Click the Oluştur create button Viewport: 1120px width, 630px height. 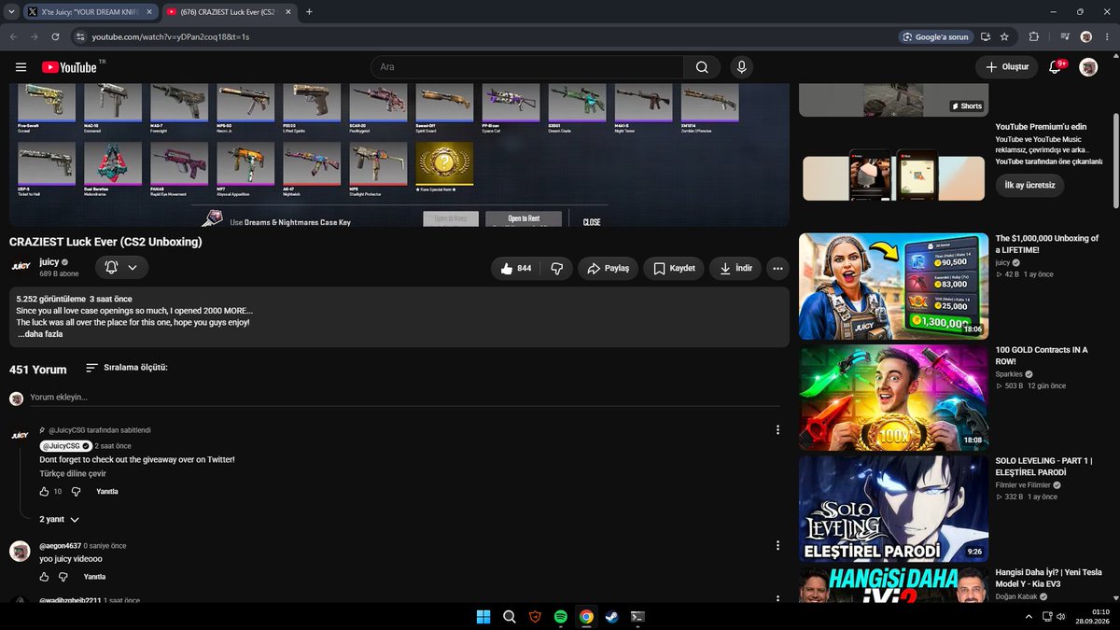[1006, 67]
